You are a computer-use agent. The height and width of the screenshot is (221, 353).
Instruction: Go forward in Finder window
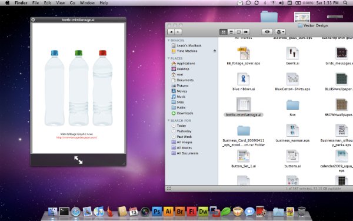pos(178,32)
